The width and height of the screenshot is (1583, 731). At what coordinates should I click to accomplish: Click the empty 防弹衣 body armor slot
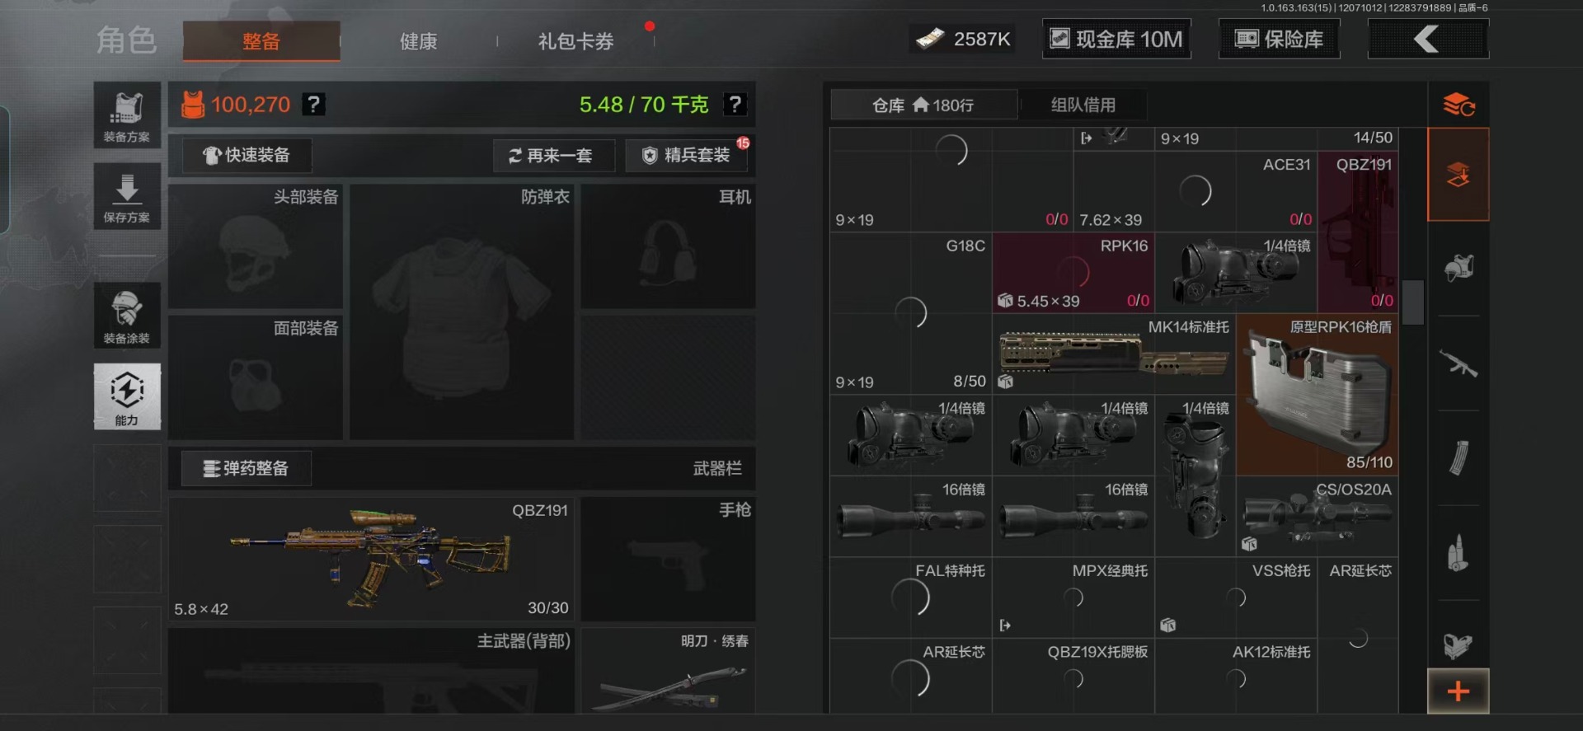tap(462, 312)
